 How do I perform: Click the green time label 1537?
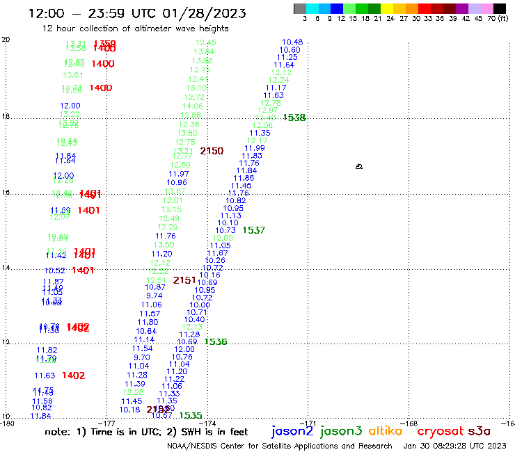[x=253, y=230]
